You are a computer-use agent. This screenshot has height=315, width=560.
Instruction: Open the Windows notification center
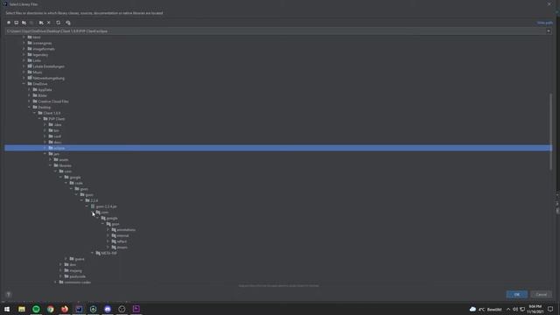click(x=550, y=309)
